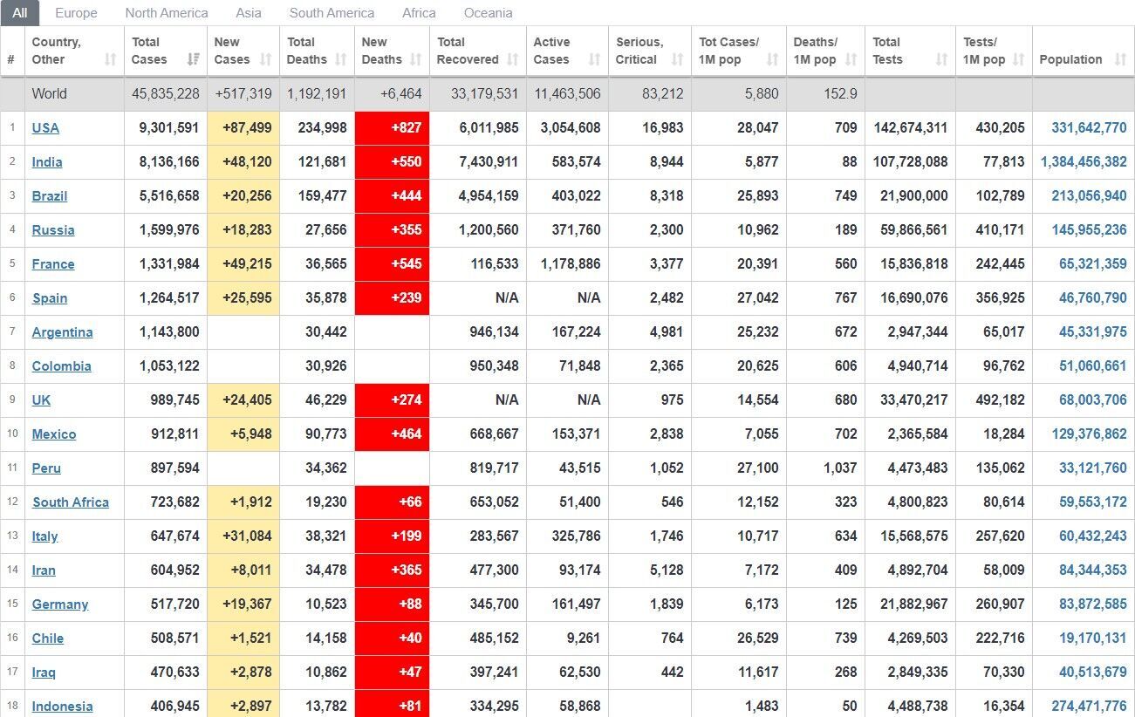
Task: Open the Russia country link
Action: pyautogui.click(x=53, y=230)
